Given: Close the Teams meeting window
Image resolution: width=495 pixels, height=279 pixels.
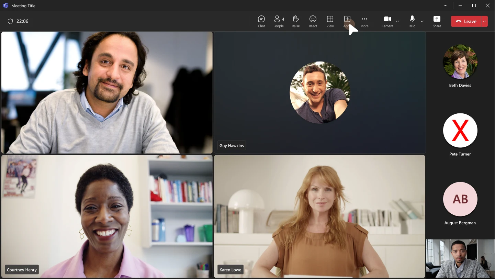Looking at the screenshot, I should click(488, 5).
